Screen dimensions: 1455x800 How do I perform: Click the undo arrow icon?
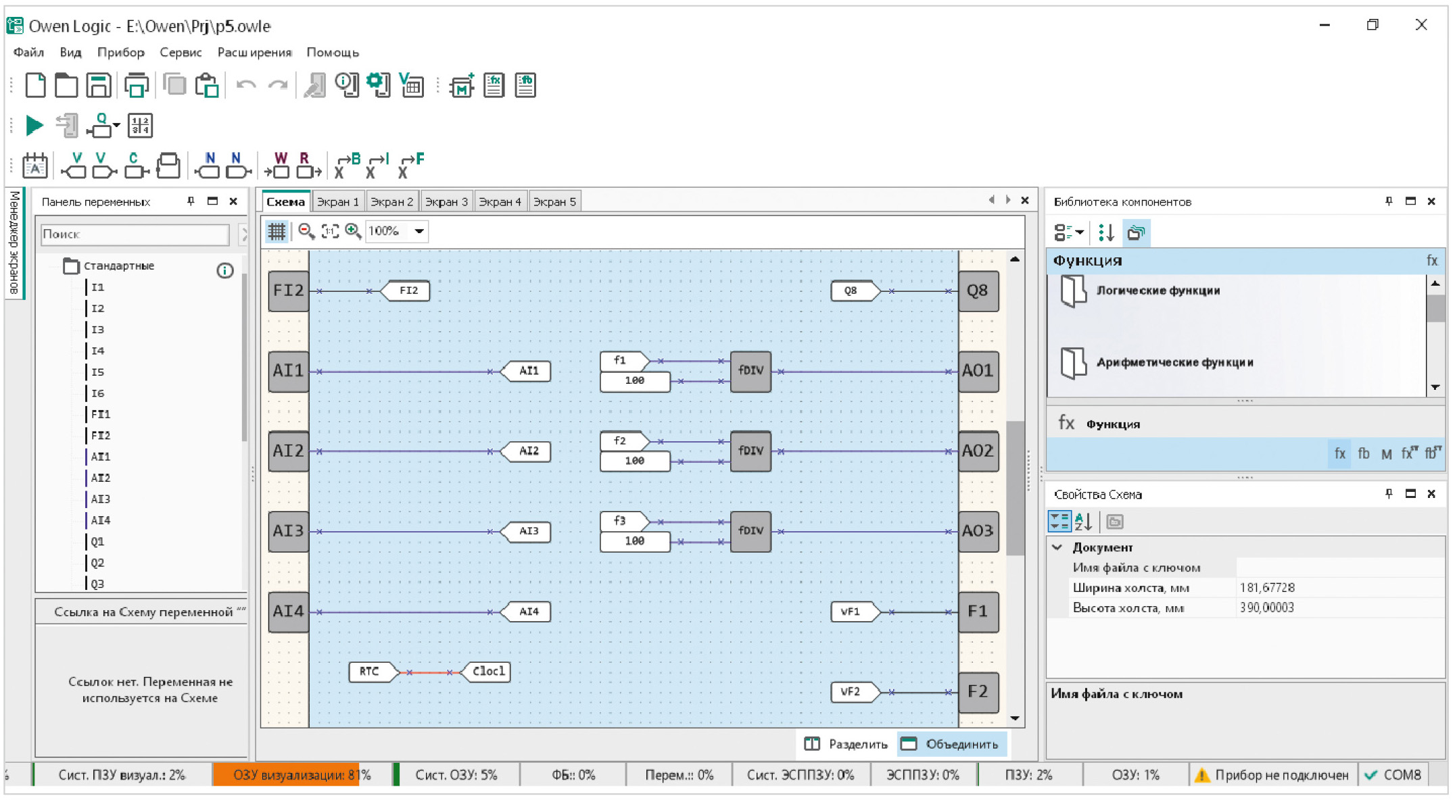point(245,86)
